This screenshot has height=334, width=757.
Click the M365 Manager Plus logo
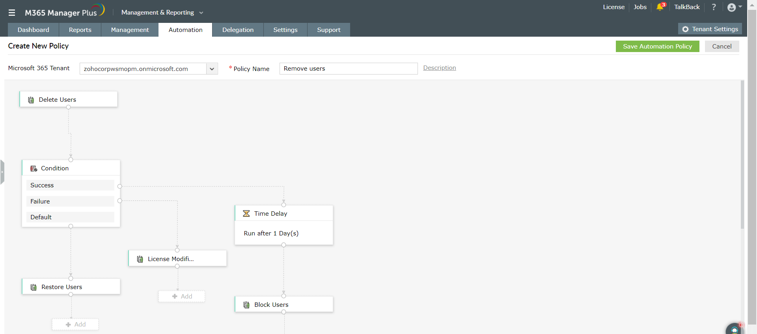(x=65, y=11)
